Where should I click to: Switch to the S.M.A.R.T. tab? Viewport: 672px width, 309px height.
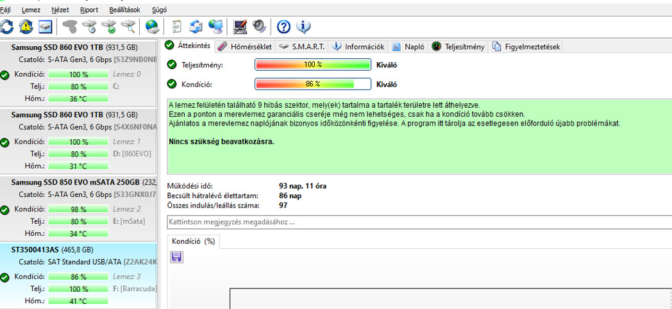[302, 47]
